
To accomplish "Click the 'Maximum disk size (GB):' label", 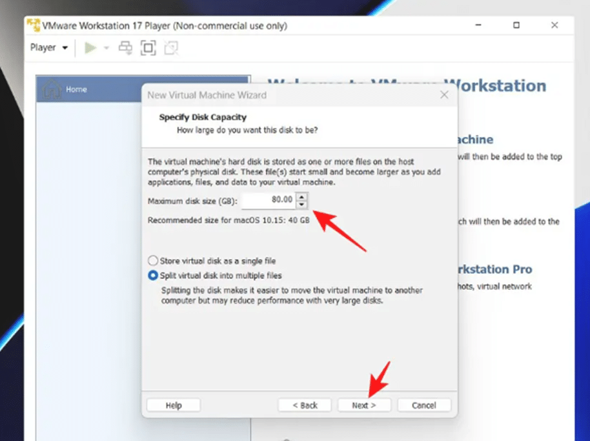I will click(x=192, y=201).
